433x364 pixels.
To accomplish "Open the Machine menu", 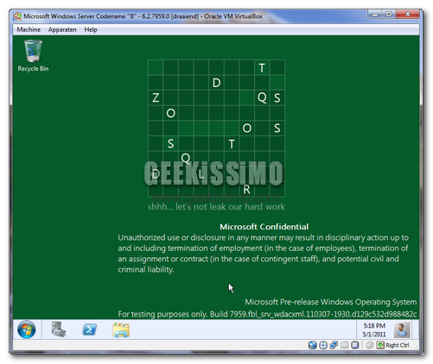I will click(x=29, y=29).
